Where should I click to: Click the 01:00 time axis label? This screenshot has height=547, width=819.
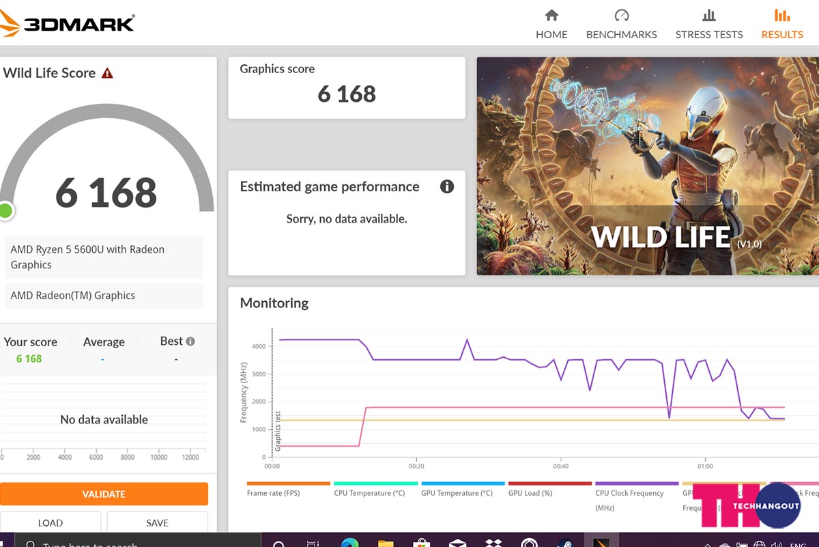pyautogui.click(x=705, y=466)
